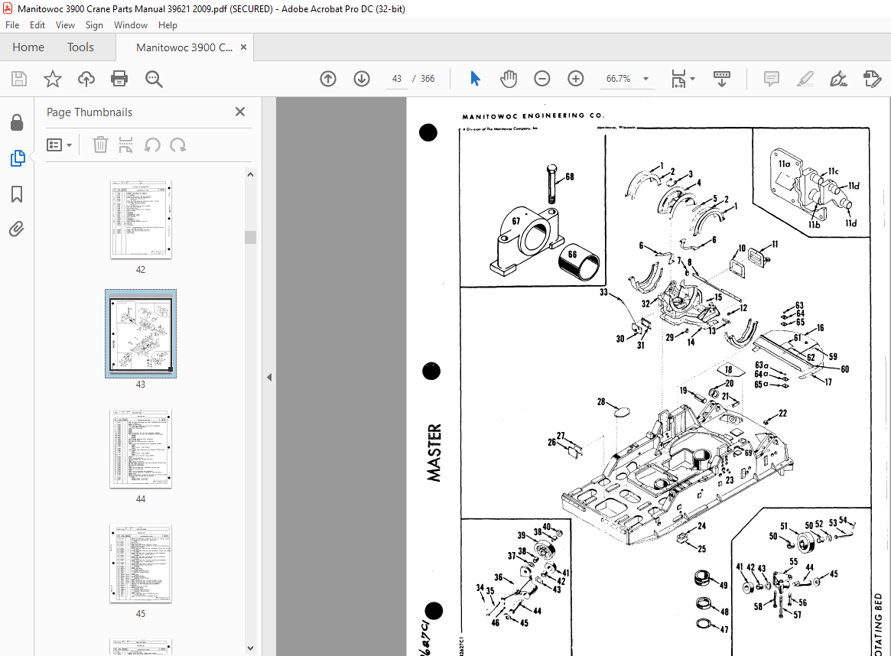Choose the Selection arrow tool

pos(475,79)
